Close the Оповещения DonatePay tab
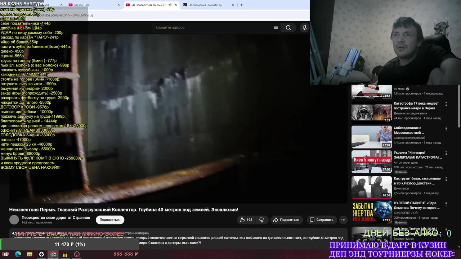 click(x=233, y=5)
